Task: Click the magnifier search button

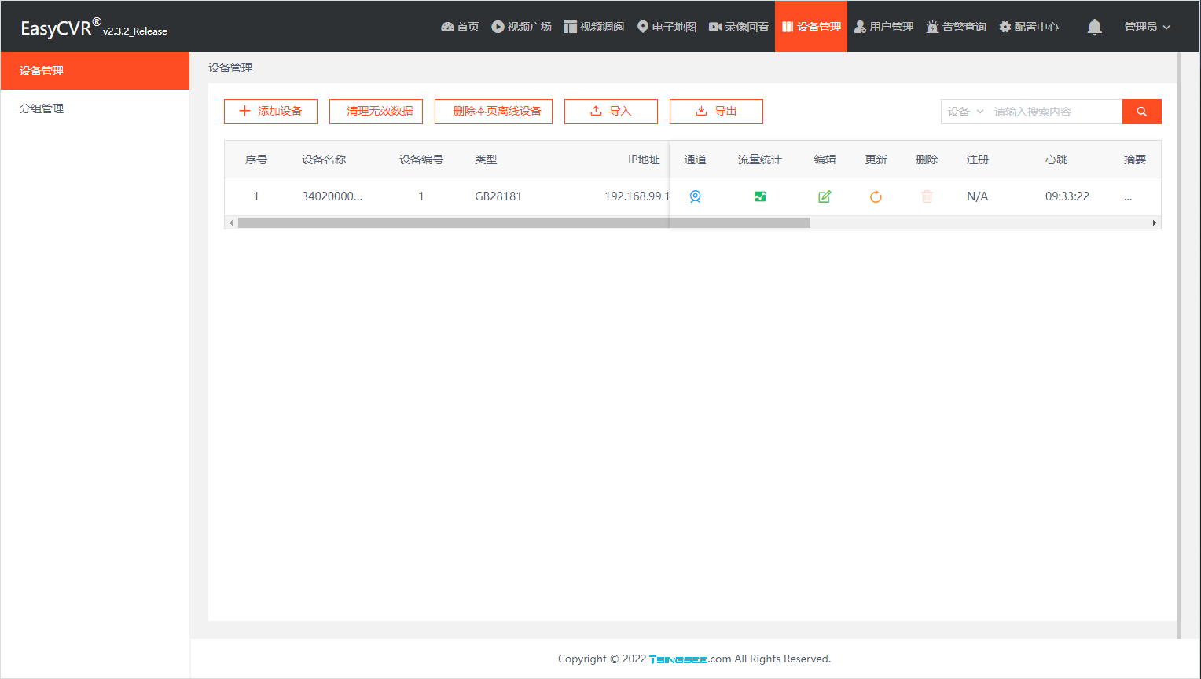Action: (1141, 112)
